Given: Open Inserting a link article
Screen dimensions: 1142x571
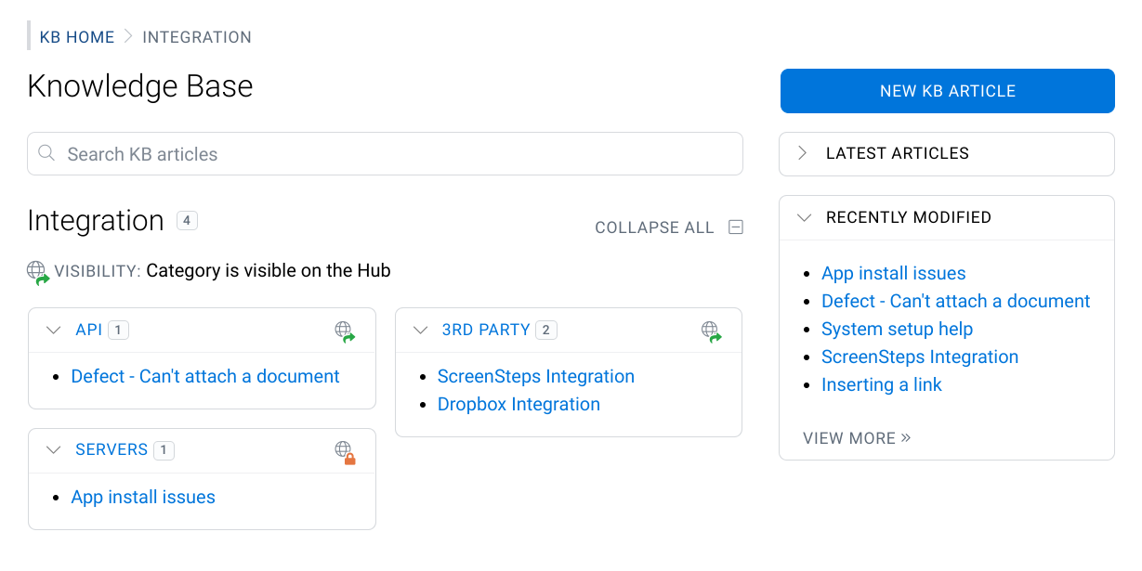Looking at the screenshot, I should click(x=881, y=385).
